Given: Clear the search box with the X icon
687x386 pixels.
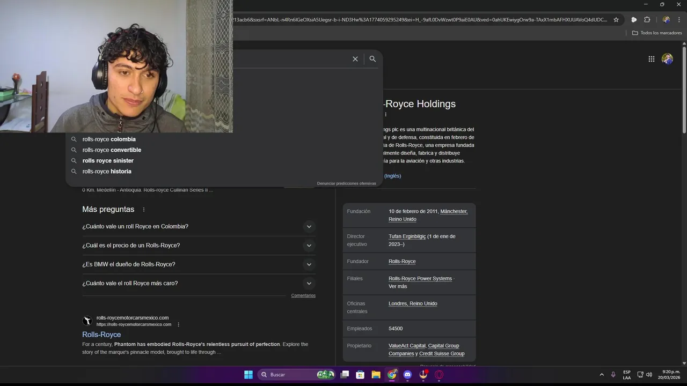Looking at the screenshot, I should [355, 59].
